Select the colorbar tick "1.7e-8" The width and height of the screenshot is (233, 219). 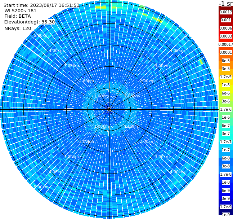click(226, 174)
